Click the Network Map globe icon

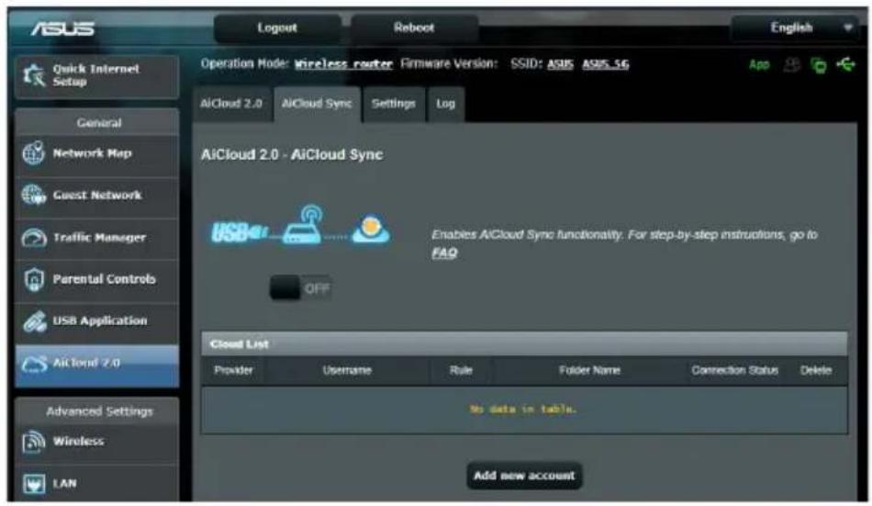coord(33,153)
